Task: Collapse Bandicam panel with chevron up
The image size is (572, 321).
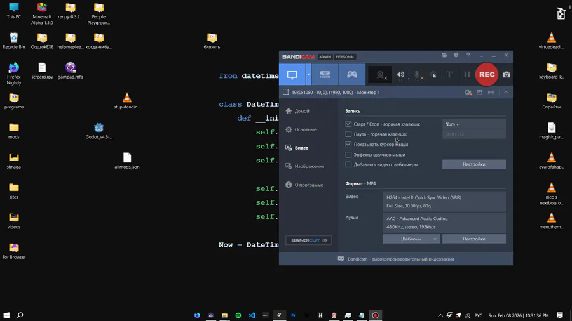Action: coord(506,93)
